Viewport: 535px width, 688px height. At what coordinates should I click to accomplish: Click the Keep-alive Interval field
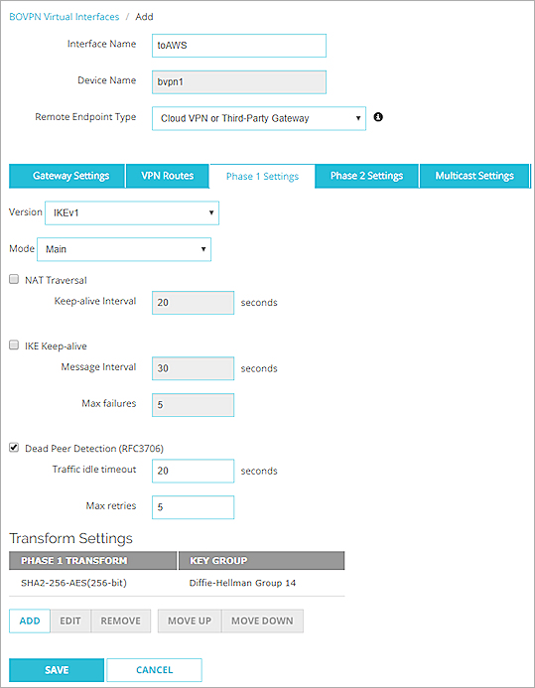(x=193, y=303)
